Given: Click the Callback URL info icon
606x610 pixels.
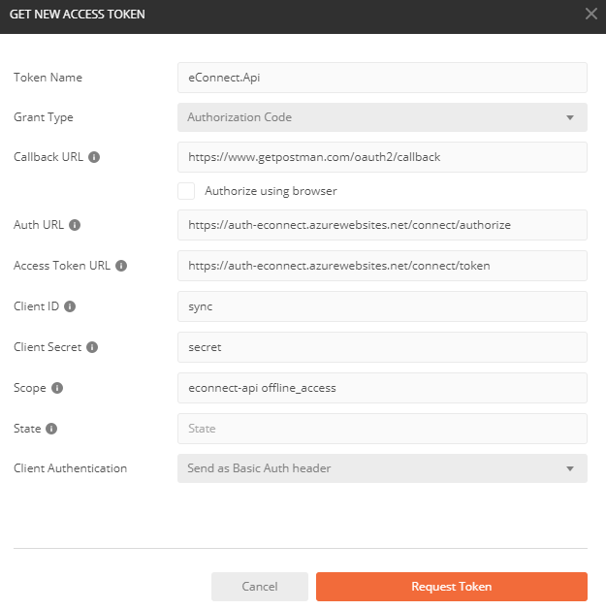Looking at the screenshot, I should [94, 157].
